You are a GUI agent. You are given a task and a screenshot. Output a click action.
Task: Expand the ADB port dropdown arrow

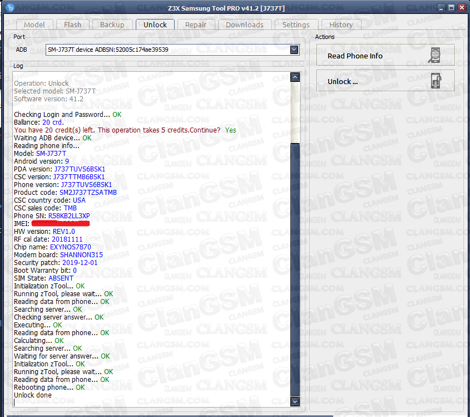pos(294,50)
